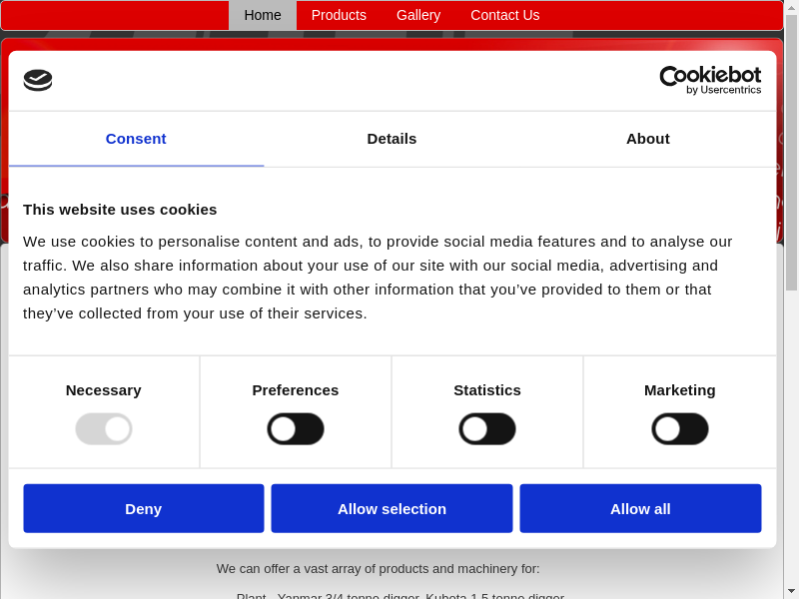The height and width of the screenshot is (599, 799).
Task: Accept cookies with Allow all
Action: point(640,508)
